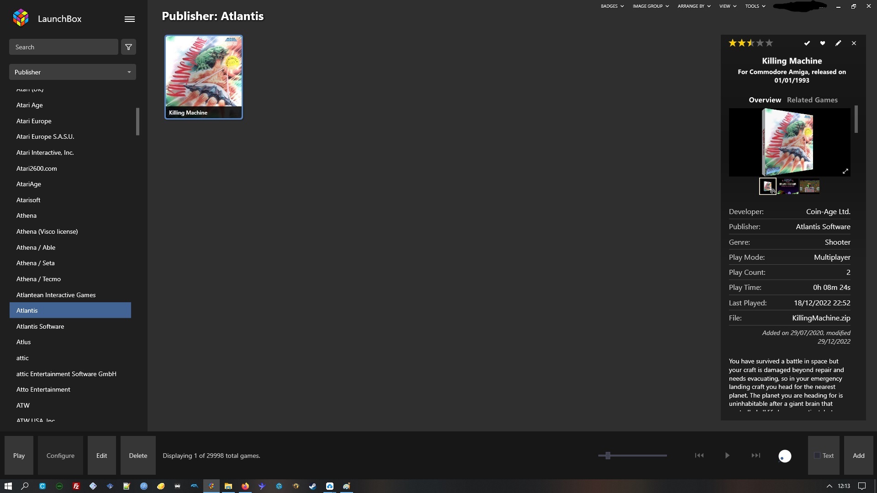Open Notepad++ from taskbar
The image size is (877, 493).
(127, 486)
